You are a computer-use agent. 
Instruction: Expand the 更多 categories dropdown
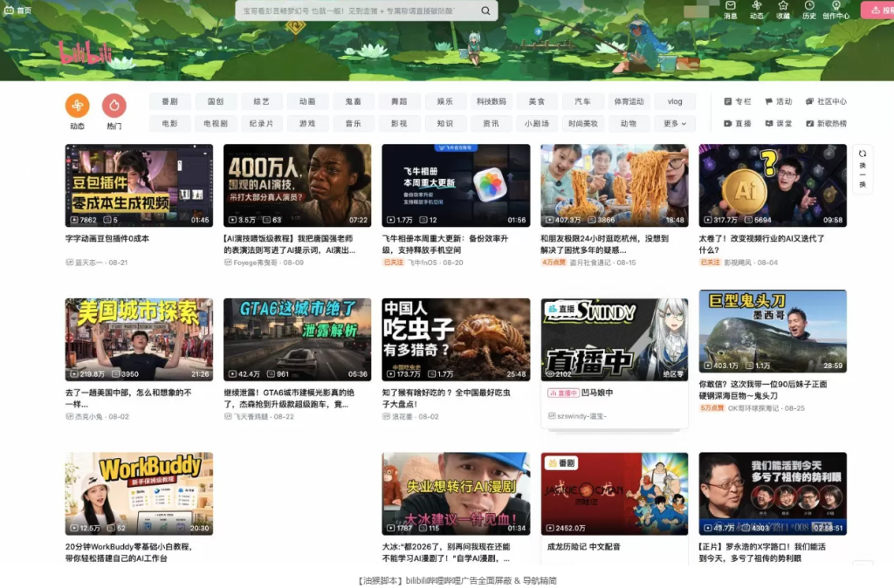[675, 123]
